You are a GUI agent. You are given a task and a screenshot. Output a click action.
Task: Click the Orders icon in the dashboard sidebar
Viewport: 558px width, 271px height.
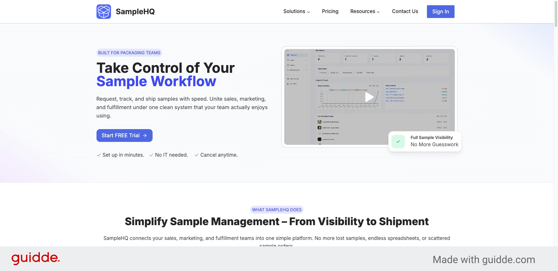click(288, 60)
